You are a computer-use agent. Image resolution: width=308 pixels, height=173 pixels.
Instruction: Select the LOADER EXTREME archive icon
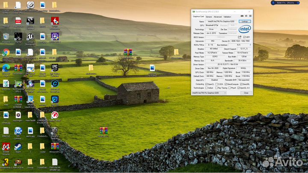[18, 100]
